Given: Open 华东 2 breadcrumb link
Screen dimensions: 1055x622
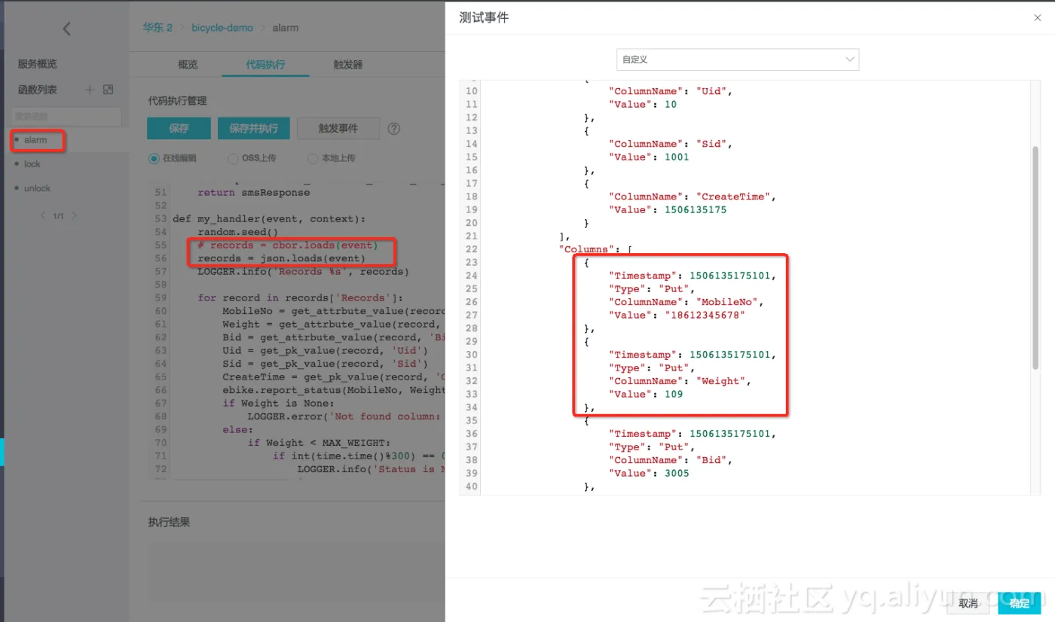Looking at the screenshot, I should [x=157, y=28].
